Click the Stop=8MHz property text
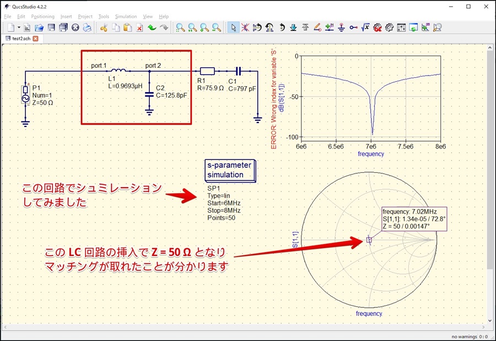This screenshot has height=341, width=496. 224,211
